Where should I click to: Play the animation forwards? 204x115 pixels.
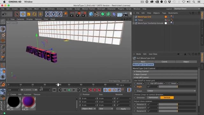point(69,90)
